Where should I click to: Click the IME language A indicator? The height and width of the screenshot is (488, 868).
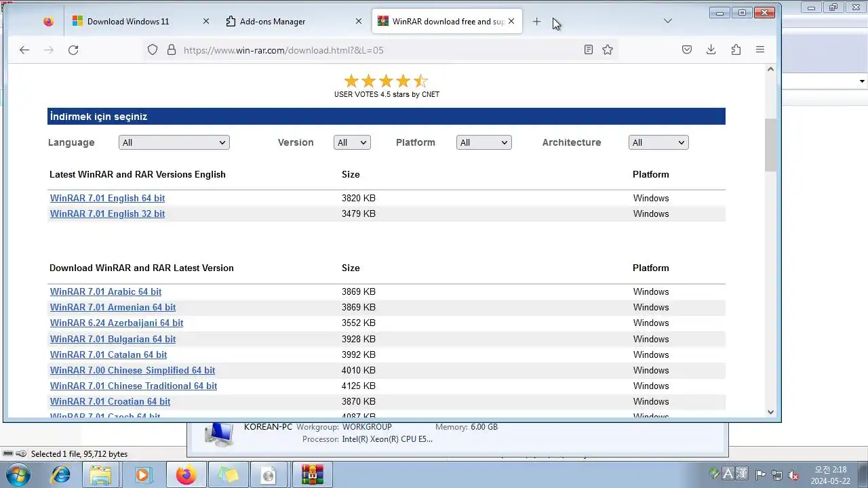(x=728, y=474)
